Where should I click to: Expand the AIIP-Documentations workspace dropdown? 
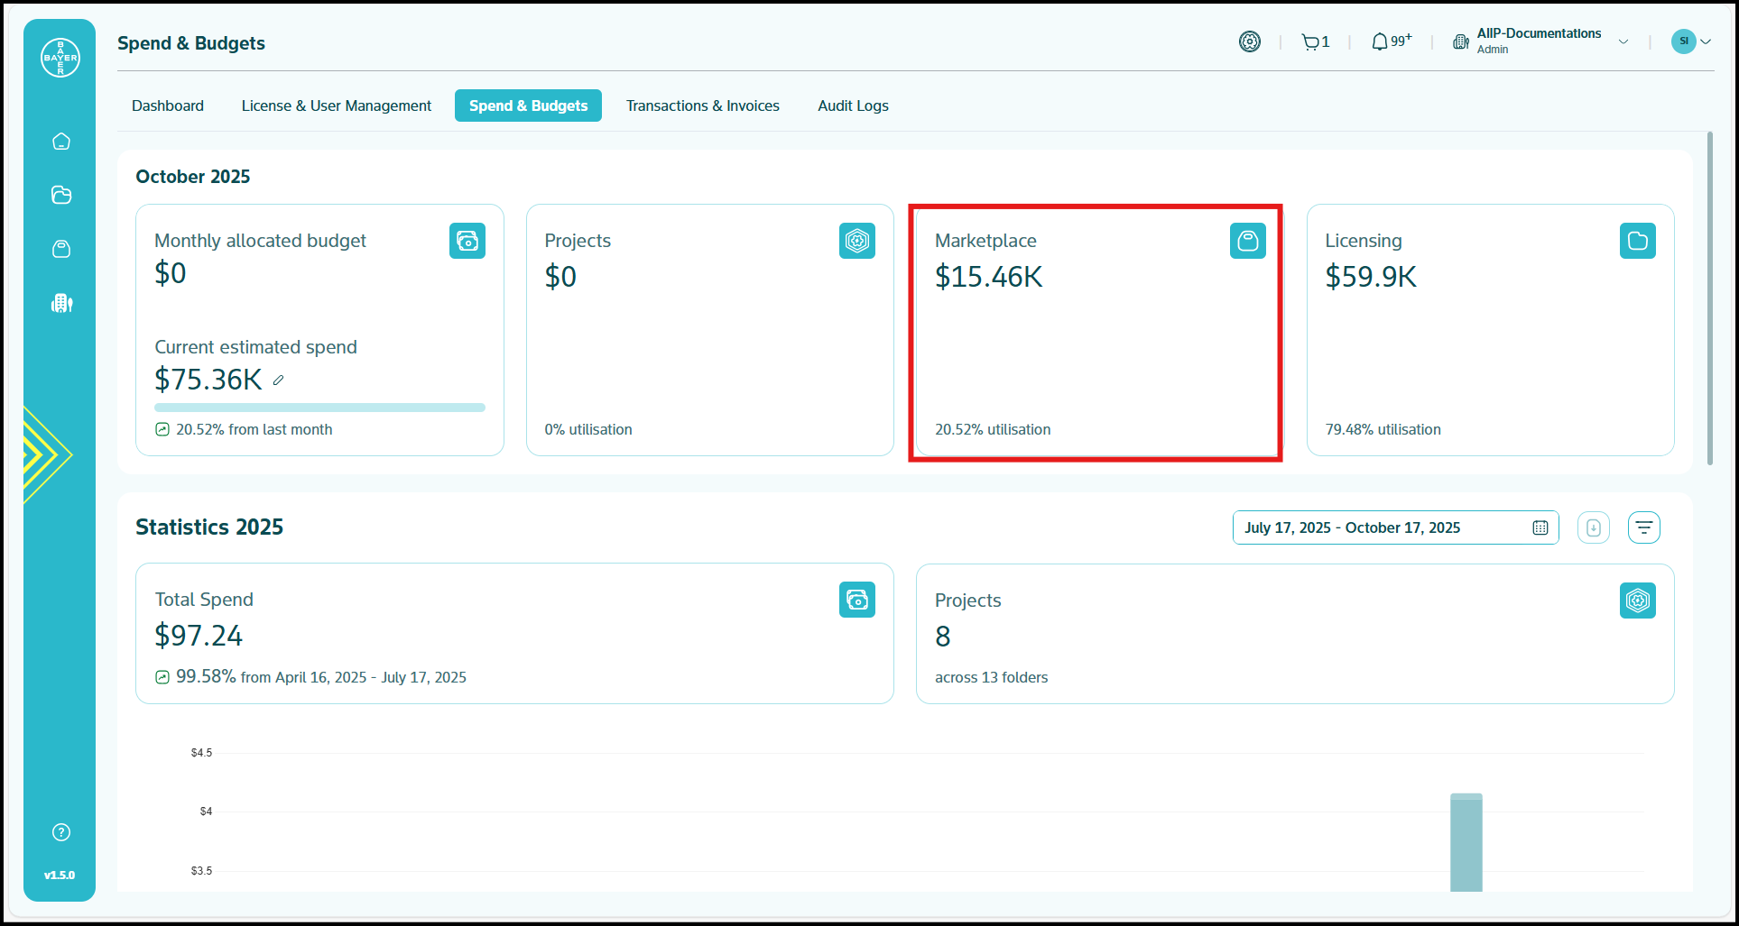coord(1623,41)
